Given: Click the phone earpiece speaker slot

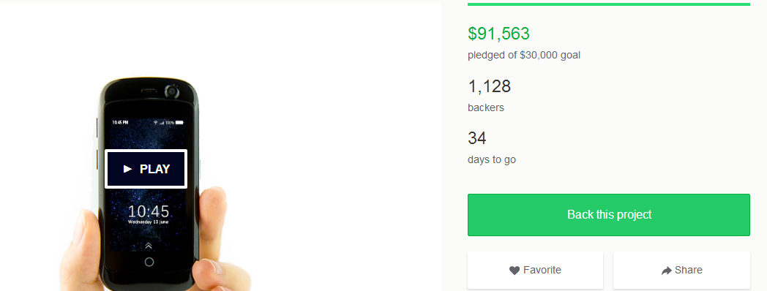Looking at the screenshot, I should (149, 91).
